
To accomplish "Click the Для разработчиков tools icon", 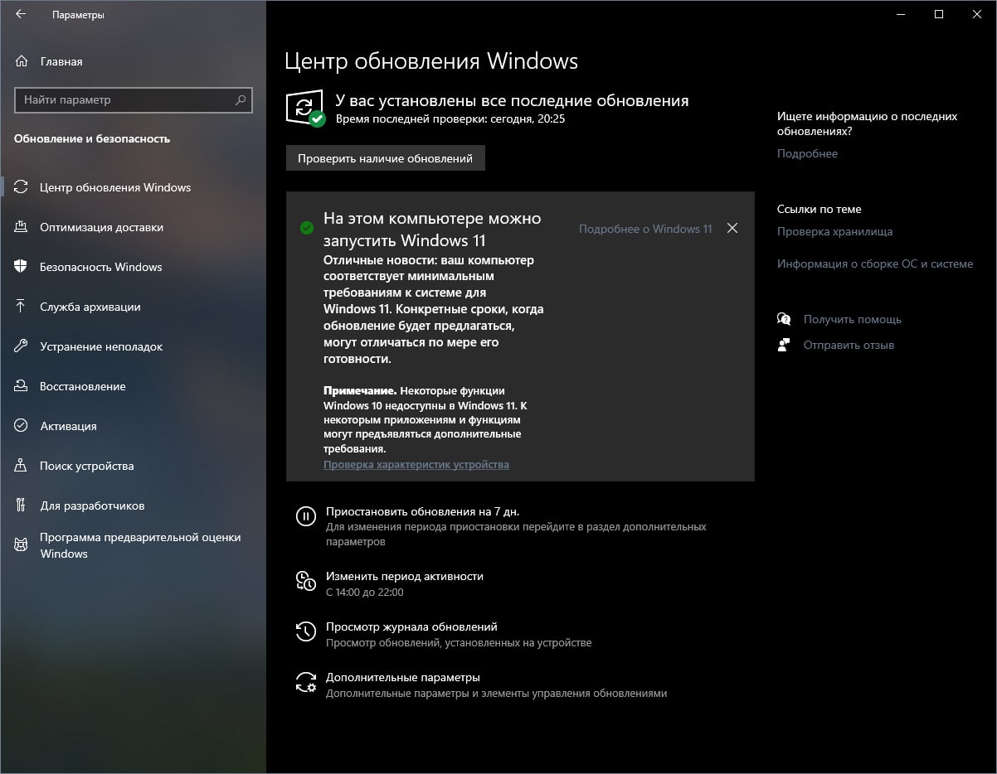I will [22, 506].
